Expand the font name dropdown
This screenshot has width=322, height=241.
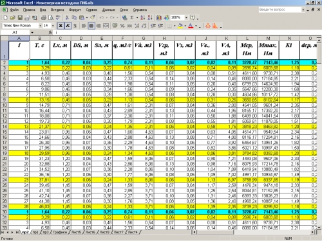[40, 26]
